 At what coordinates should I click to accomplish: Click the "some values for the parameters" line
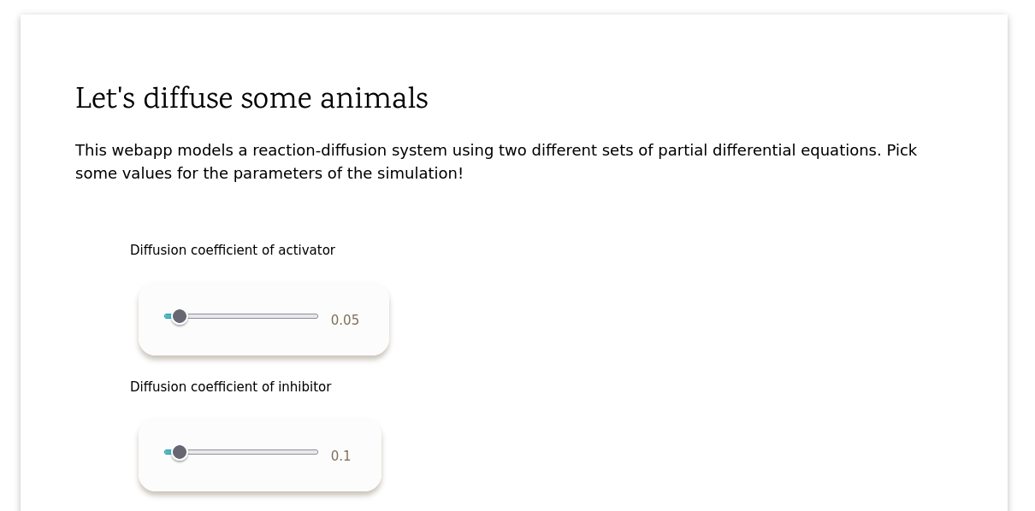coord(269,173)
